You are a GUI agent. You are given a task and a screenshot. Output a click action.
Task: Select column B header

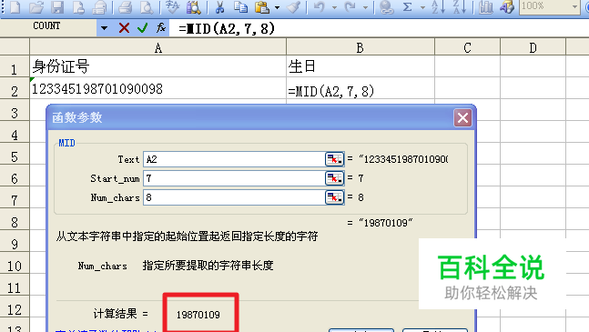361,47
